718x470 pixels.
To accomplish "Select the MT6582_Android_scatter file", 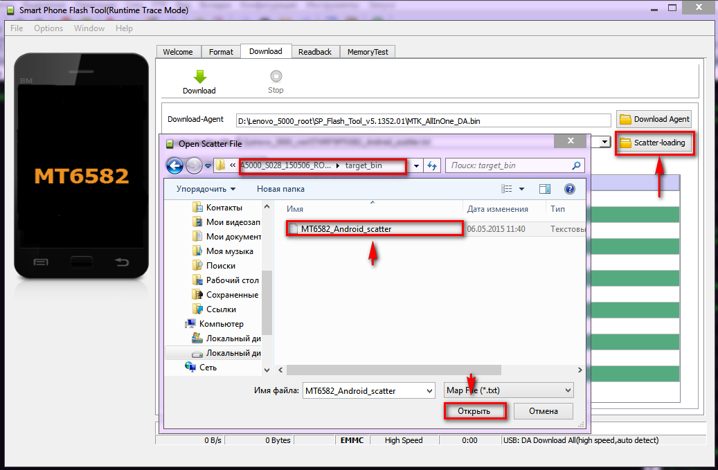I will click(346, 228).
